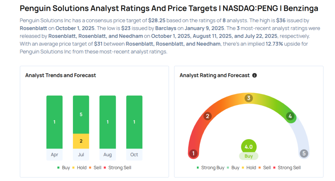Viewport: 335px width, 181px height.
Task: Toggle the Buy legend in Analyst Trends
Action: [63, 168]
